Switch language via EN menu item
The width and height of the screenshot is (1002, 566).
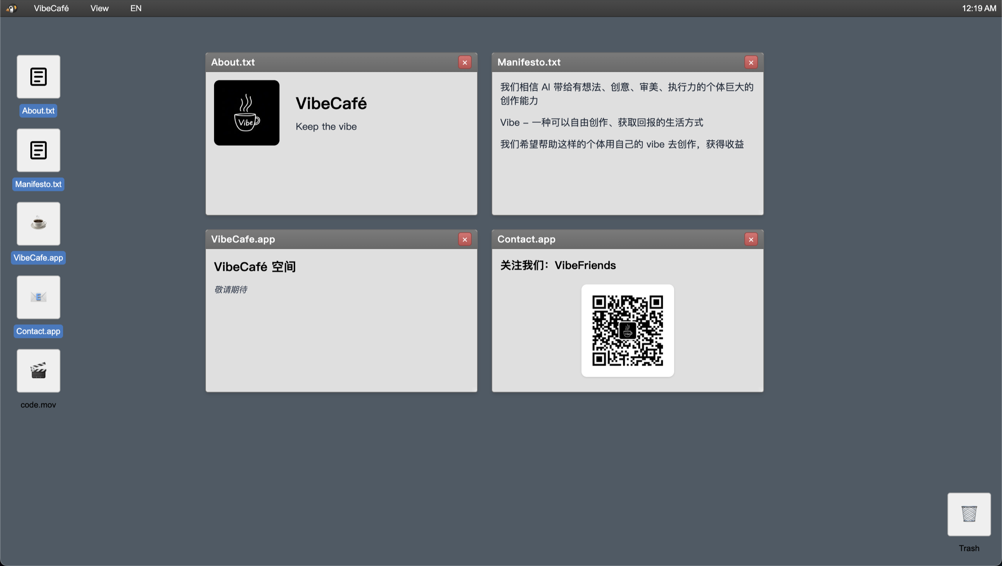(135, 8)
